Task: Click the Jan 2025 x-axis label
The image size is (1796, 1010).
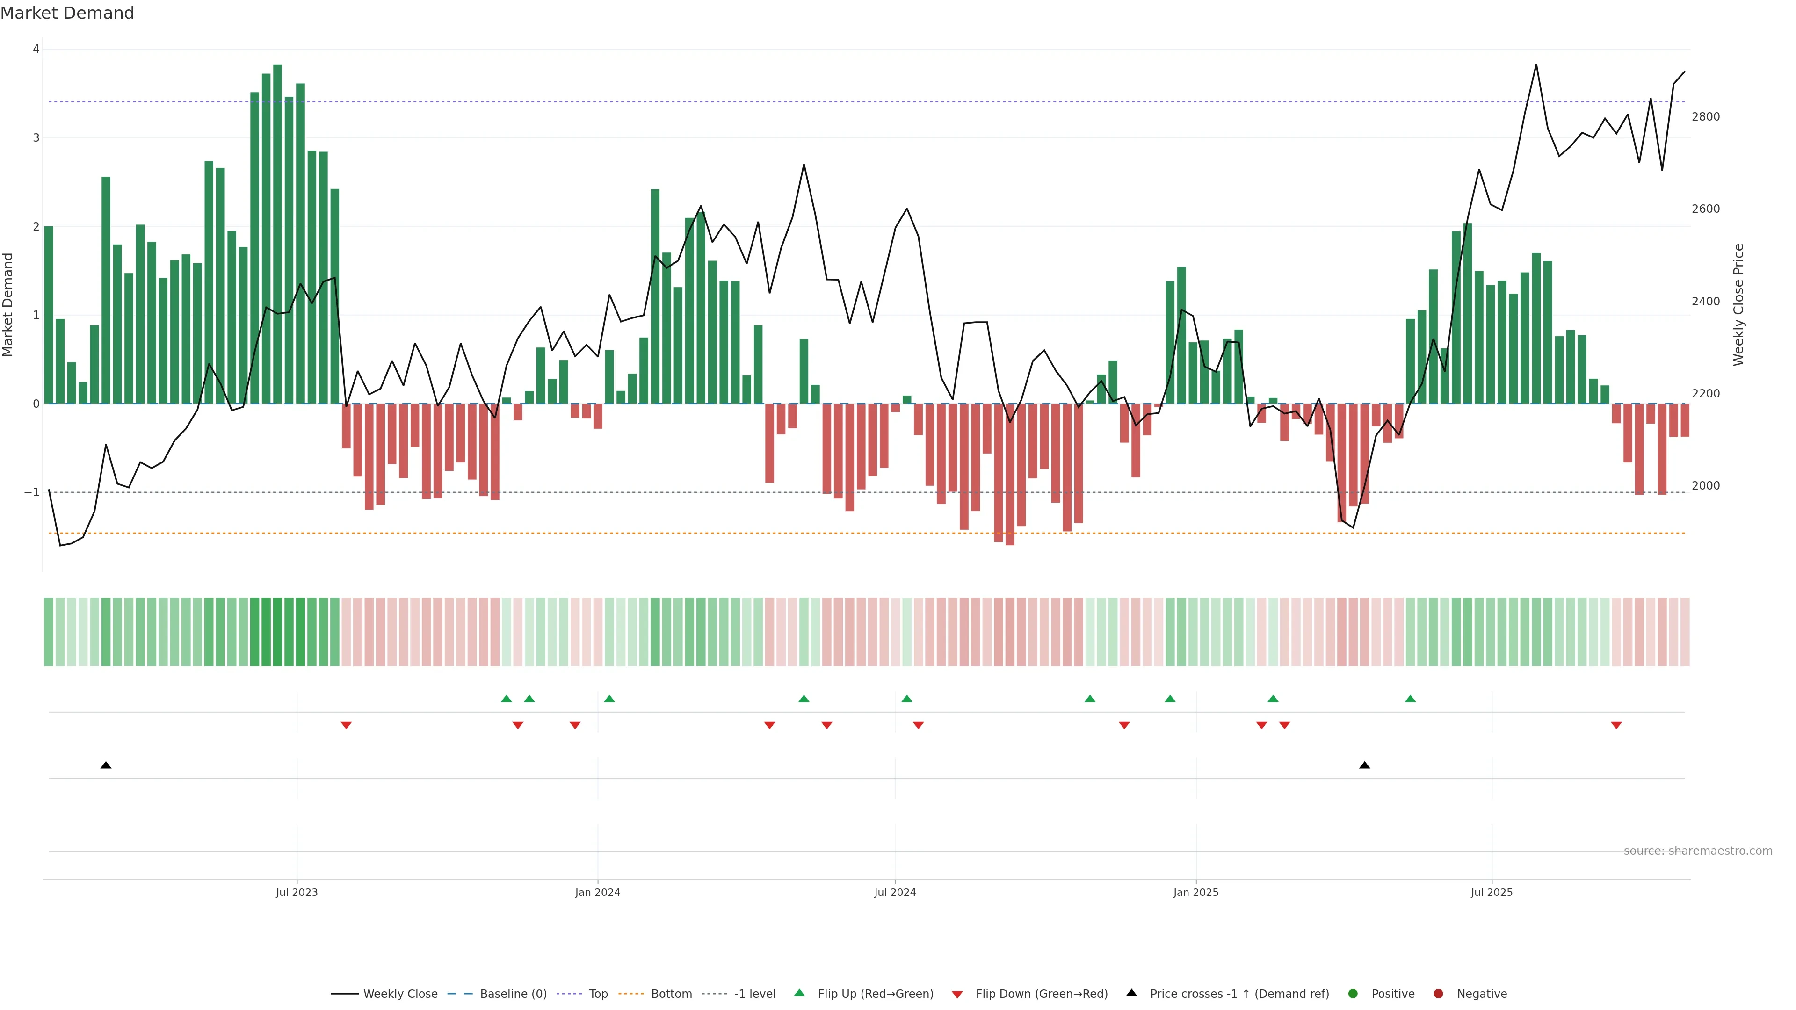Action: coord(1196,892)
